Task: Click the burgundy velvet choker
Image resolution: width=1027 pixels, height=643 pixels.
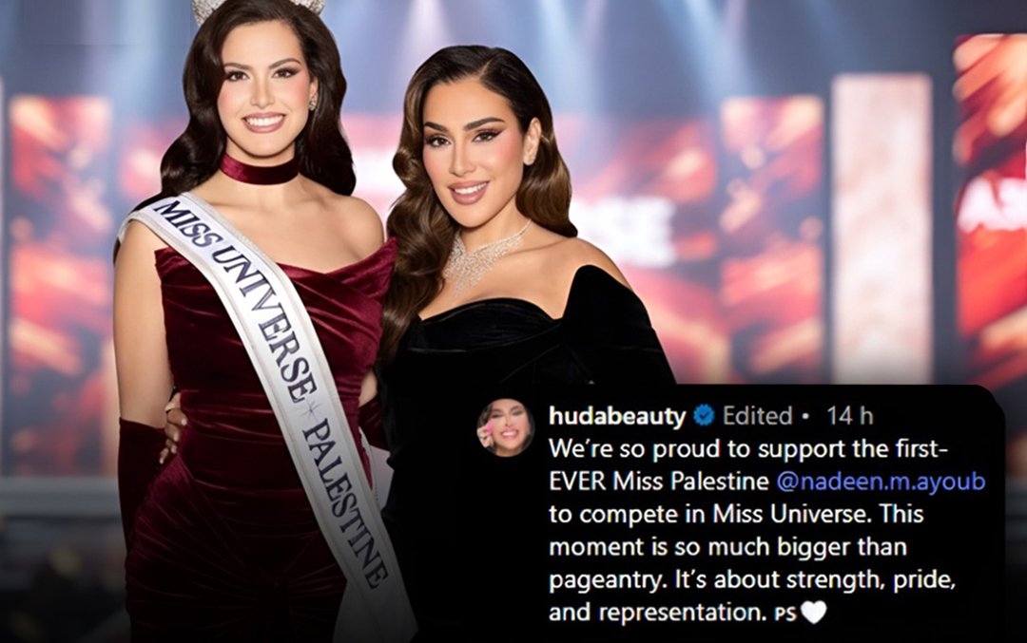Action: coord(260,170)
